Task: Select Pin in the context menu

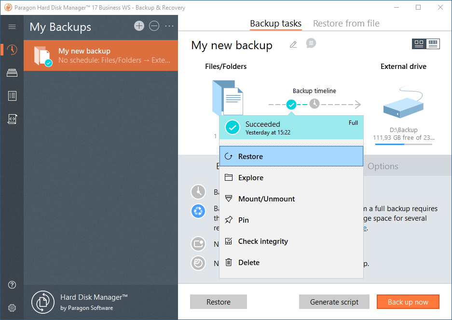Action: (x=291, y=220)
